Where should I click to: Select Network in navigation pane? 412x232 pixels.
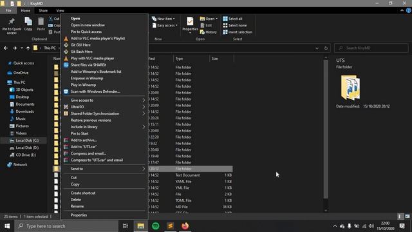tap(20, 165)
